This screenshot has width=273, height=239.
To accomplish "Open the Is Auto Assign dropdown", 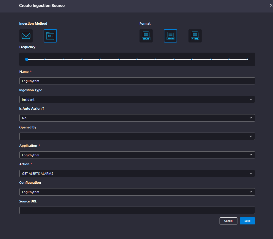I will pyautogui.click(x=137, y=118).
